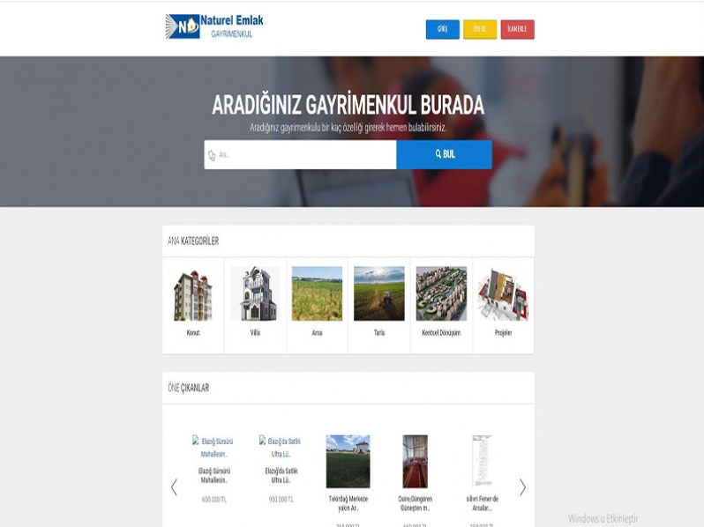Focus the property search input field
This screenshot has height=527, width=704.
click(300, 155)
